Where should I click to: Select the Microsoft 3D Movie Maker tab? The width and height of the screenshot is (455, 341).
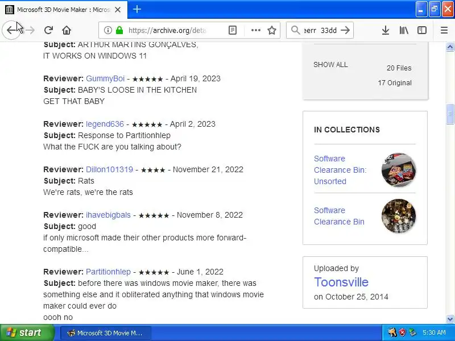[64, 10]
